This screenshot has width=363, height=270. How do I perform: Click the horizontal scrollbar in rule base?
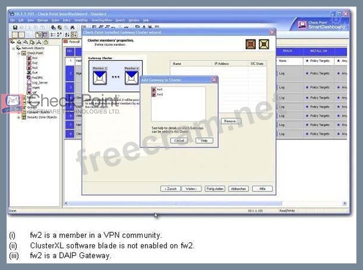pos(176,203)
